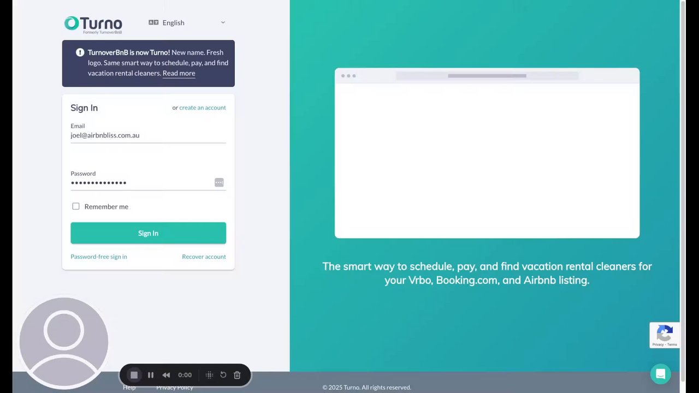Open the chat support widget icon
Screen dimensions: 699x393
click(x=660, y=374)
